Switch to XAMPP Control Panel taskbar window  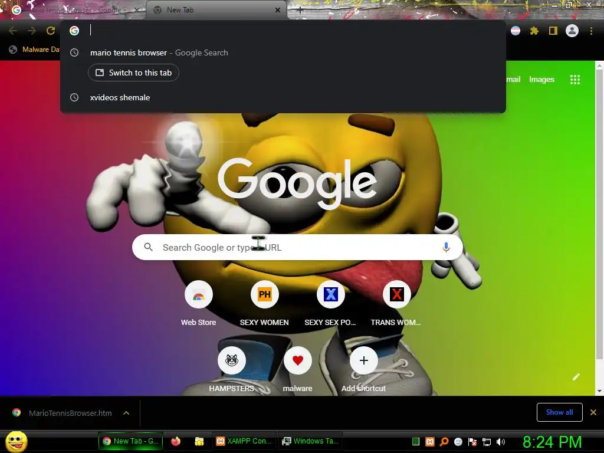244,441
